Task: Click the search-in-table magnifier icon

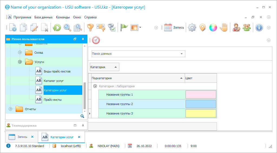Action: pyautogui.click(x=78, y=27)
